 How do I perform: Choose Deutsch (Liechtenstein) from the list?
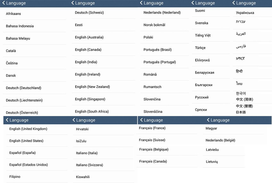pos(24,100)
